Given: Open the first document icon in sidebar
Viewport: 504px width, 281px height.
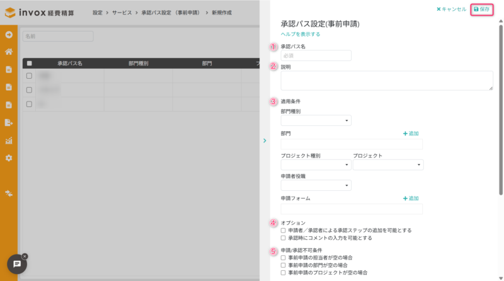Looking at the screenshot, I should point(9,69).
